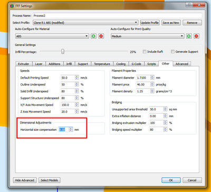Click the Filament price stepper arrows

point(152,84)
